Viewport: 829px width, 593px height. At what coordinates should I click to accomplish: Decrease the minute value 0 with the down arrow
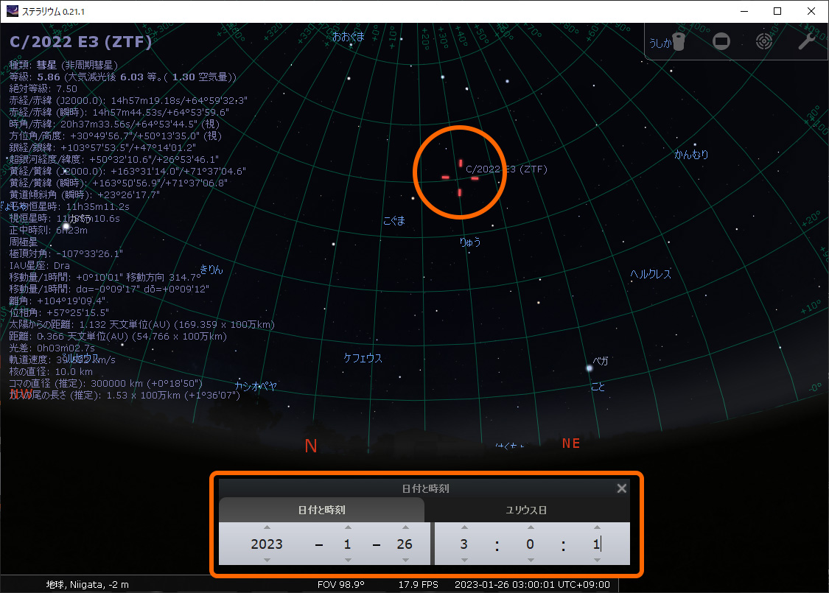[531, 560]
